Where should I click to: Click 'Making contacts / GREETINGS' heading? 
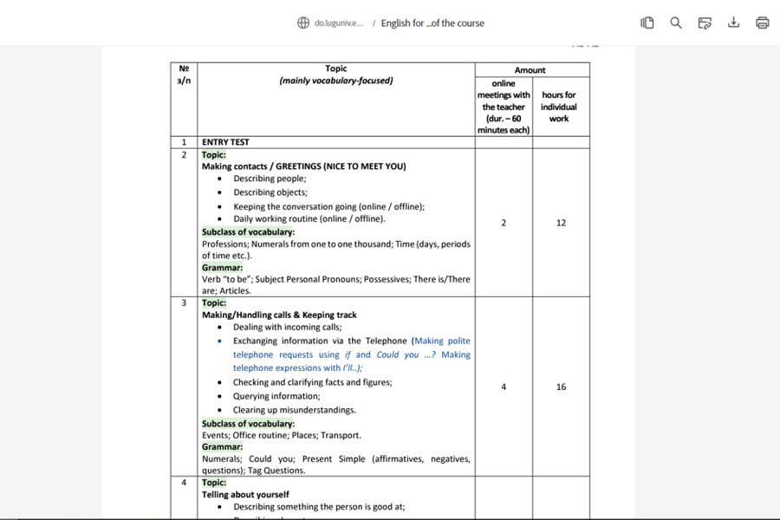click(303, 166)
